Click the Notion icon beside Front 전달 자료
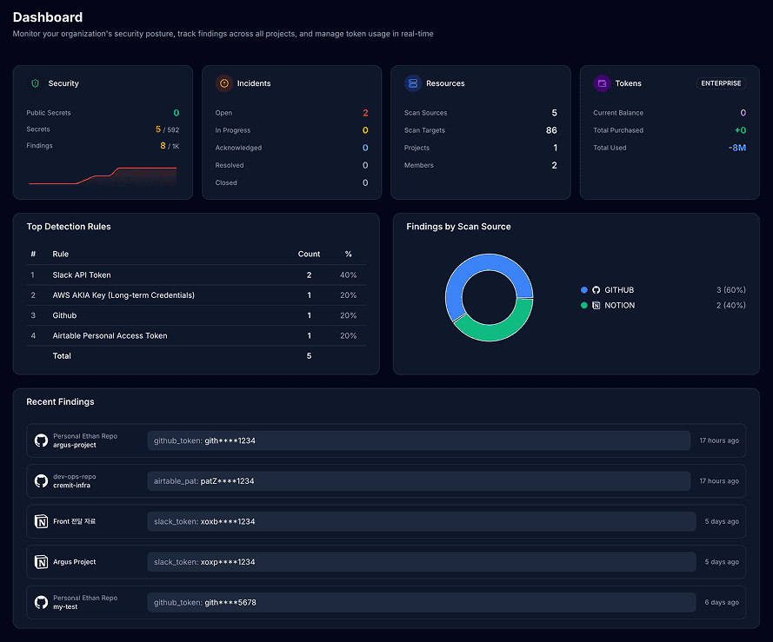The height and width of the screenshot is (642, 773). click(41, 521)
